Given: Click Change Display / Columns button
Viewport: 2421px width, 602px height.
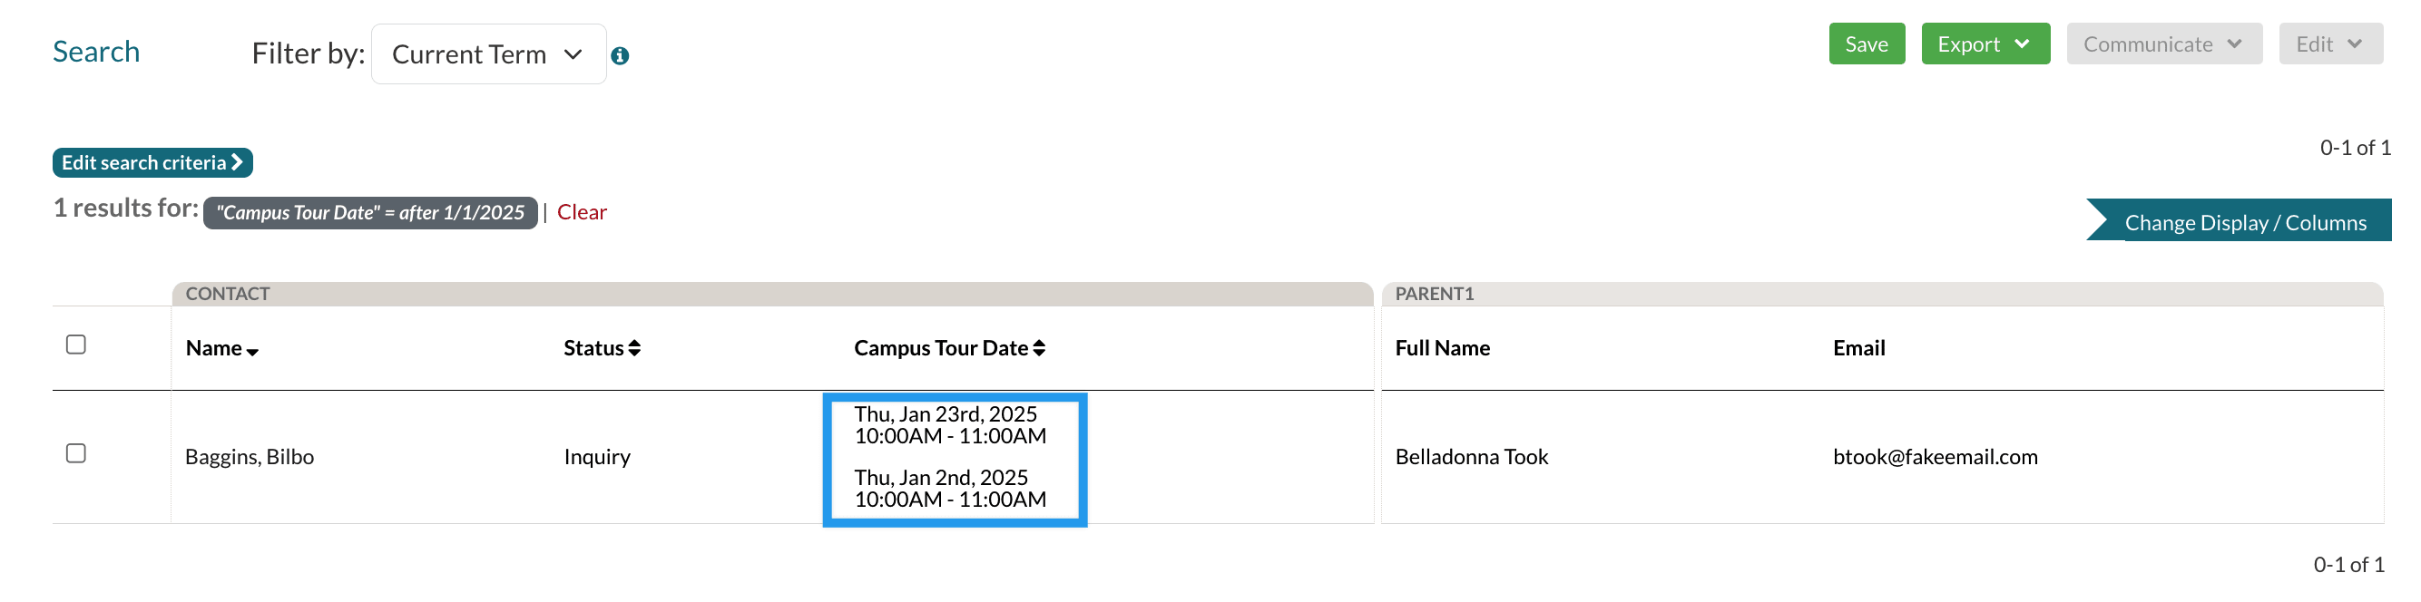Looking at the screenshot, I should pos(2244,223).
